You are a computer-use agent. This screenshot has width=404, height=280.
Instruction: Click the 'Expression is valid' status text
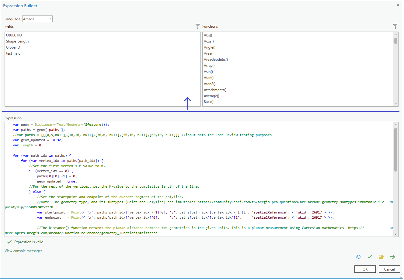click(29, 242)
